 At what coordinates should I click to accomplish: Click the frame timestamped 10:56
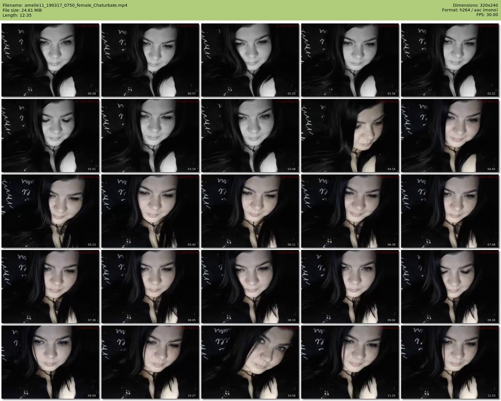[250, 362]
